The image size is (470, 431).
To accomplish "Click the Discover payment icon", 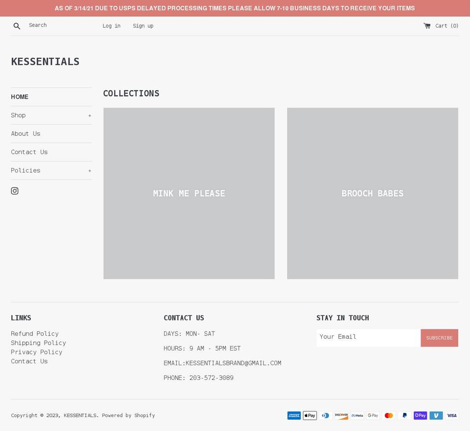I will (x=341, y=415).
